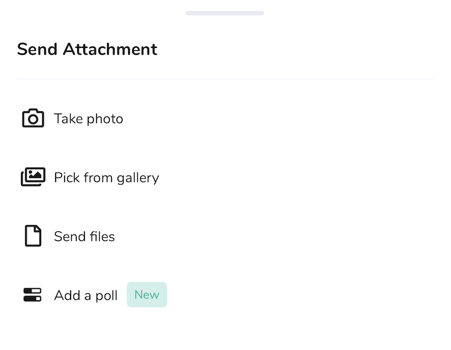This screenshot has width=451, height=350.
Task: Select the blank document file icon
Action: point(33,236)
